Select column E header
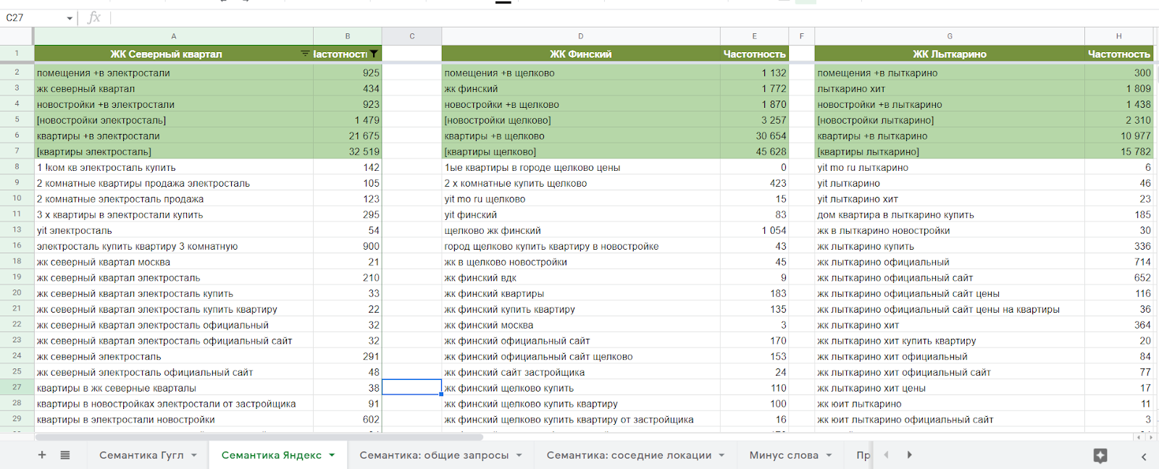 pos(754,36)
